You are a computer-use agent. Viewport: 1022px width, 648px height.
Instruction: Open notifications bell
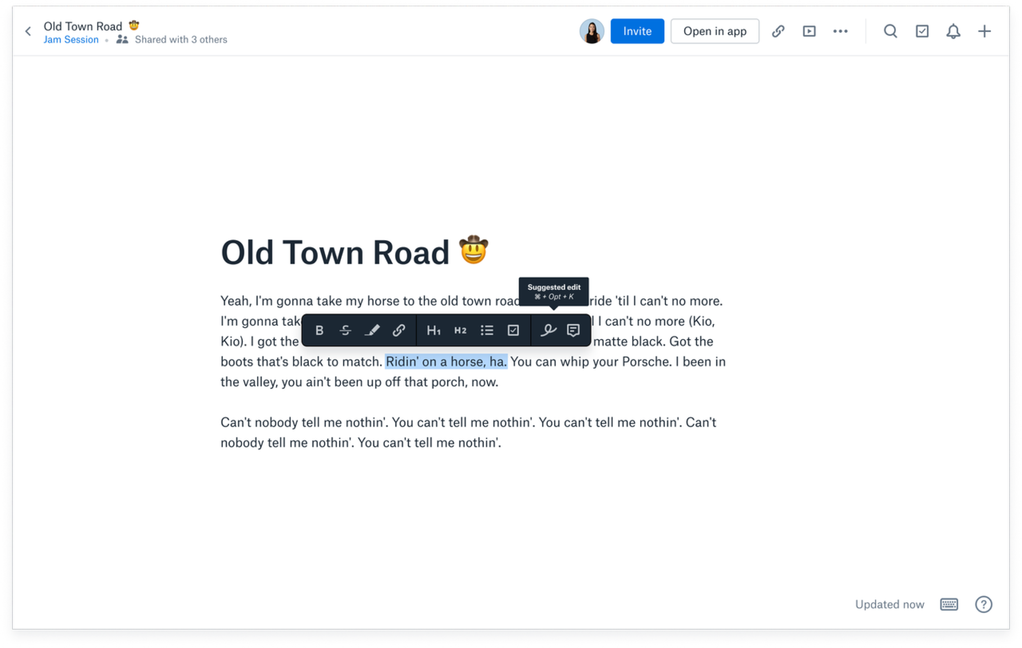[x=953, y=31]
